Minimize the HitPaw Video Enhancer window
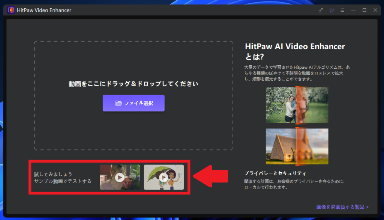 pos(353,10)
